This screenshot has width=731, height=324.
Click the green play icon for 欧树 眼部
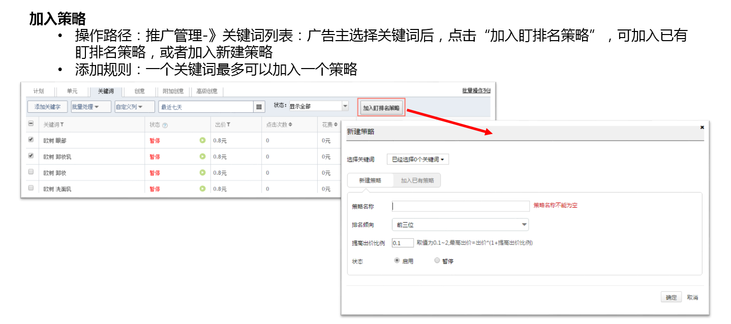pyautogui.click(x=202, y=141)
